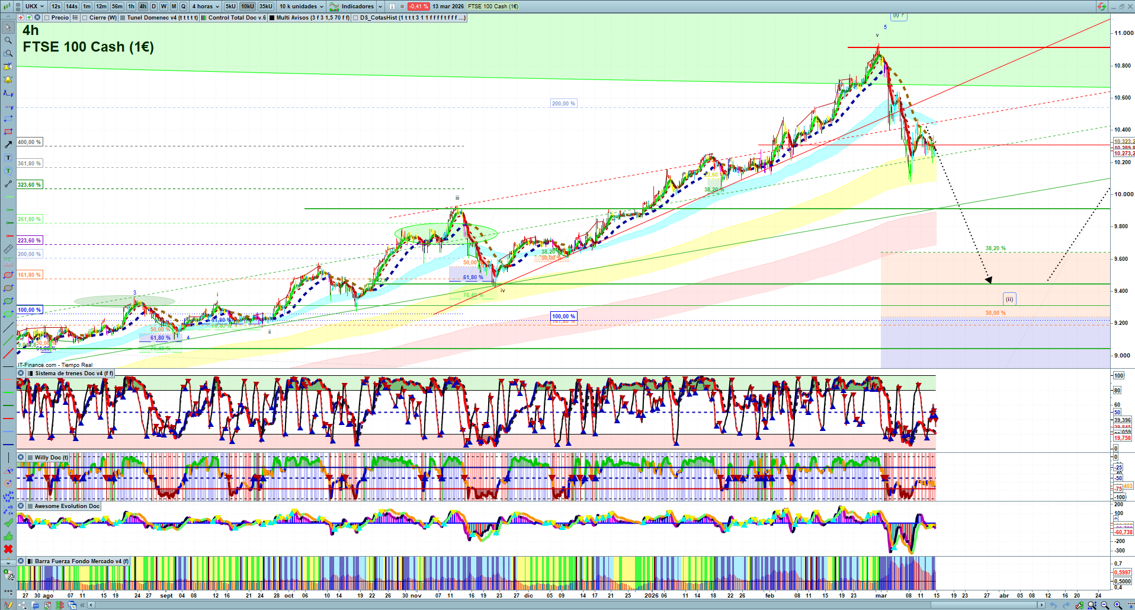Toggle the Cierre (W) checkbox
This screenshot has width=1135, height=610.
click(x=85, y=18)
